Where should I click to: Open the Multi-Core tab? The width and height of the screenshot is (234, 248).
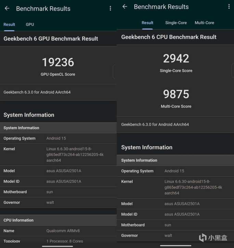(x=204, y=23)
